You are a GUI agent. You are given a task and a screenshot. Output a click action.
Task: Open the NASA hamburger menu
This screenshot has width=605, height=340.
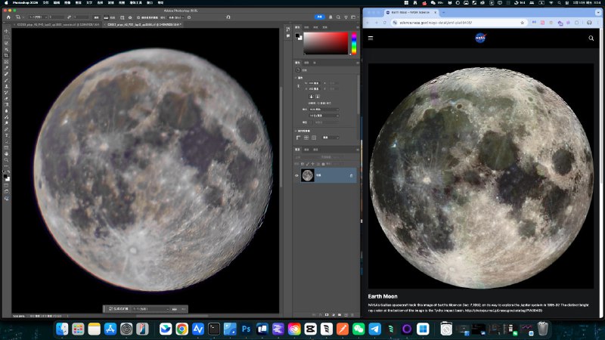(x=371, y=38)
